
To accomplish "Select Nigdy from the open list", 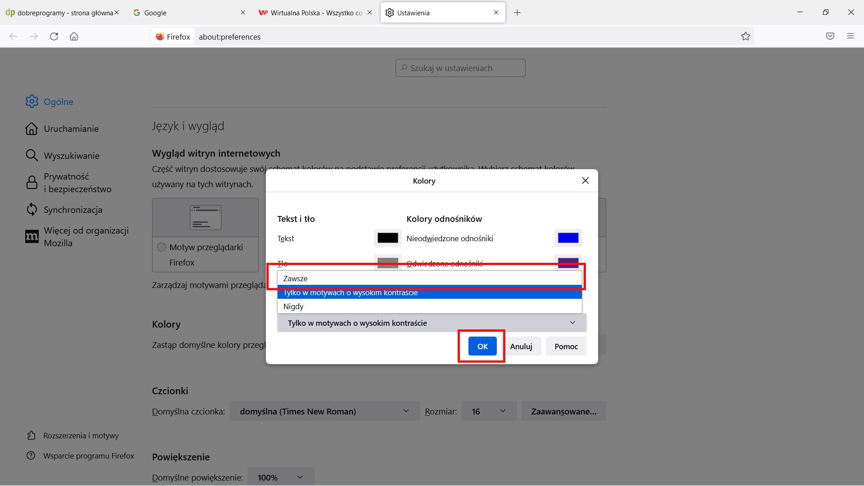I will pyautogui.click(x=293, y=306).
